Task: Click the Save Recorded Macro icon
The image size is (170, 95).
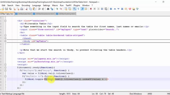Action: pos(106,9)
